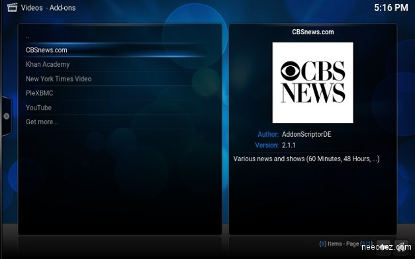Click the Videos clapperboard icon
415x259 pixels.
pyautogui.click(x=12, y=7)
